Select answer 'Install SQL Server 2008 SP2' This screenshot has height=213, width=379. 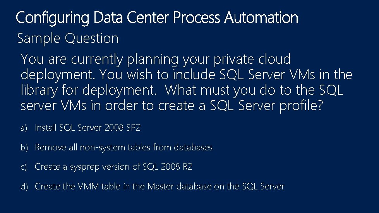coord(87,128)
